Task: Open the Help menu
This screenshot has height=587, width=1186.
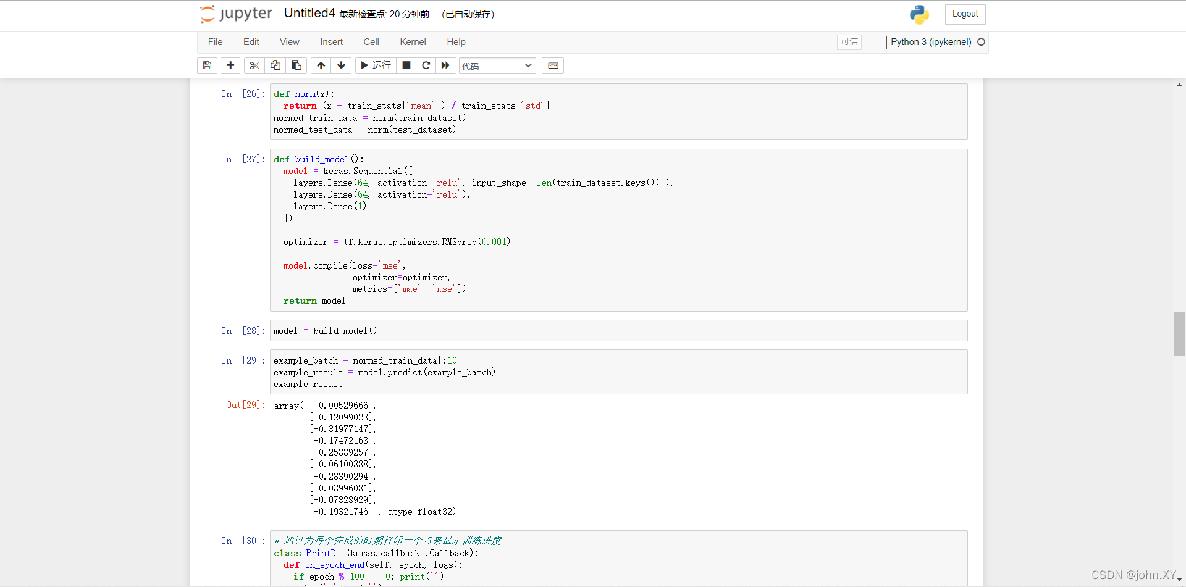Action: pyautogui.click(x=456, y=42)
